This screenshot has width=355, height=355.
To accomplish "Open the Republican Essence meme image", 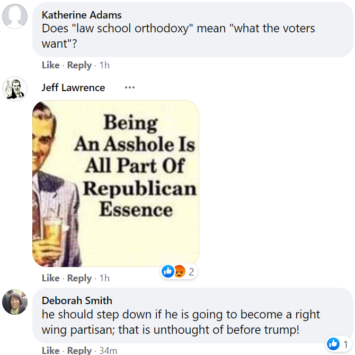I will 116,183.
